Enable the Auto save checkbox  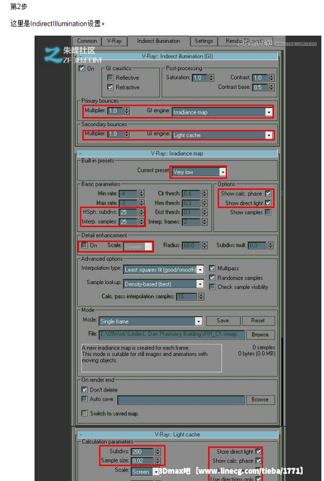click(x=85, y=399)
